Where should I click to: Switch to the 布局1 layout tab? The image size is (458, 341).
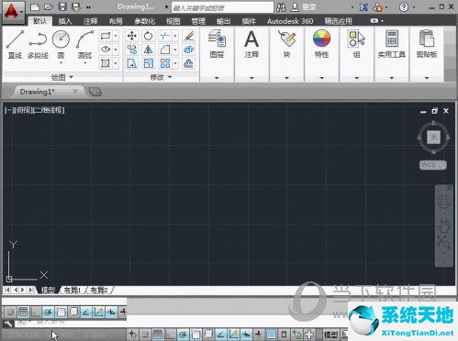pos(73,290)
